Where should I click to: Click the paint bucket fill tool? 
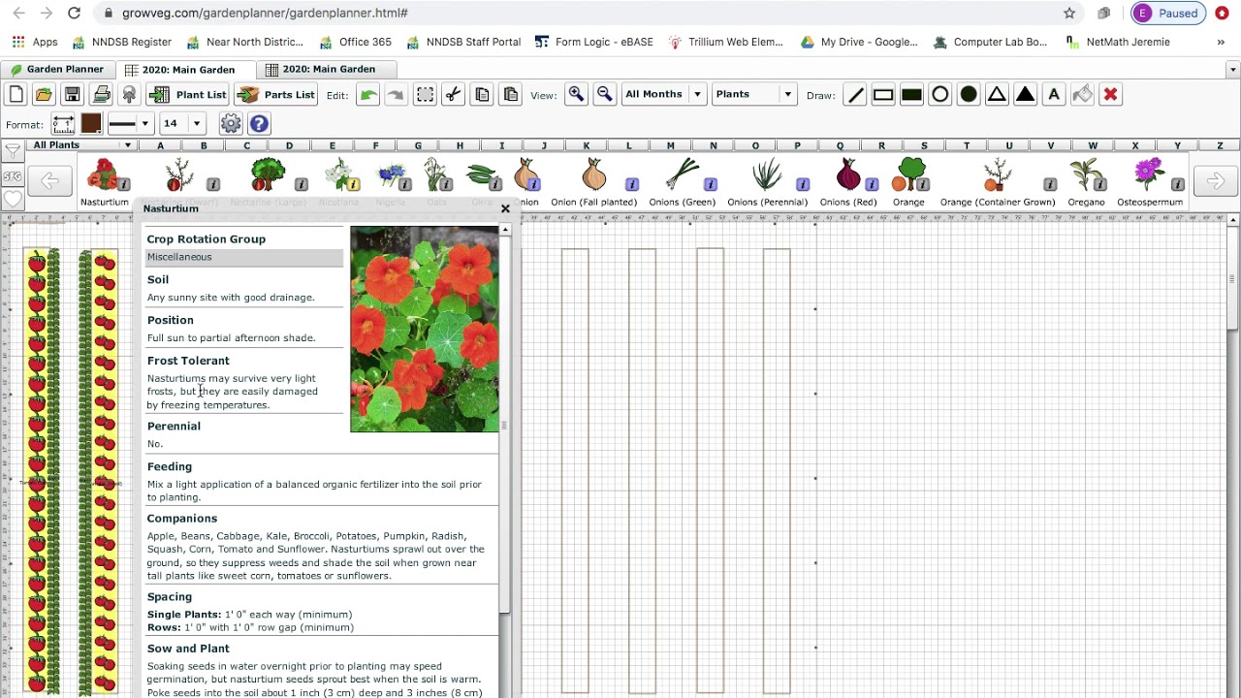tap(1082, 94)
